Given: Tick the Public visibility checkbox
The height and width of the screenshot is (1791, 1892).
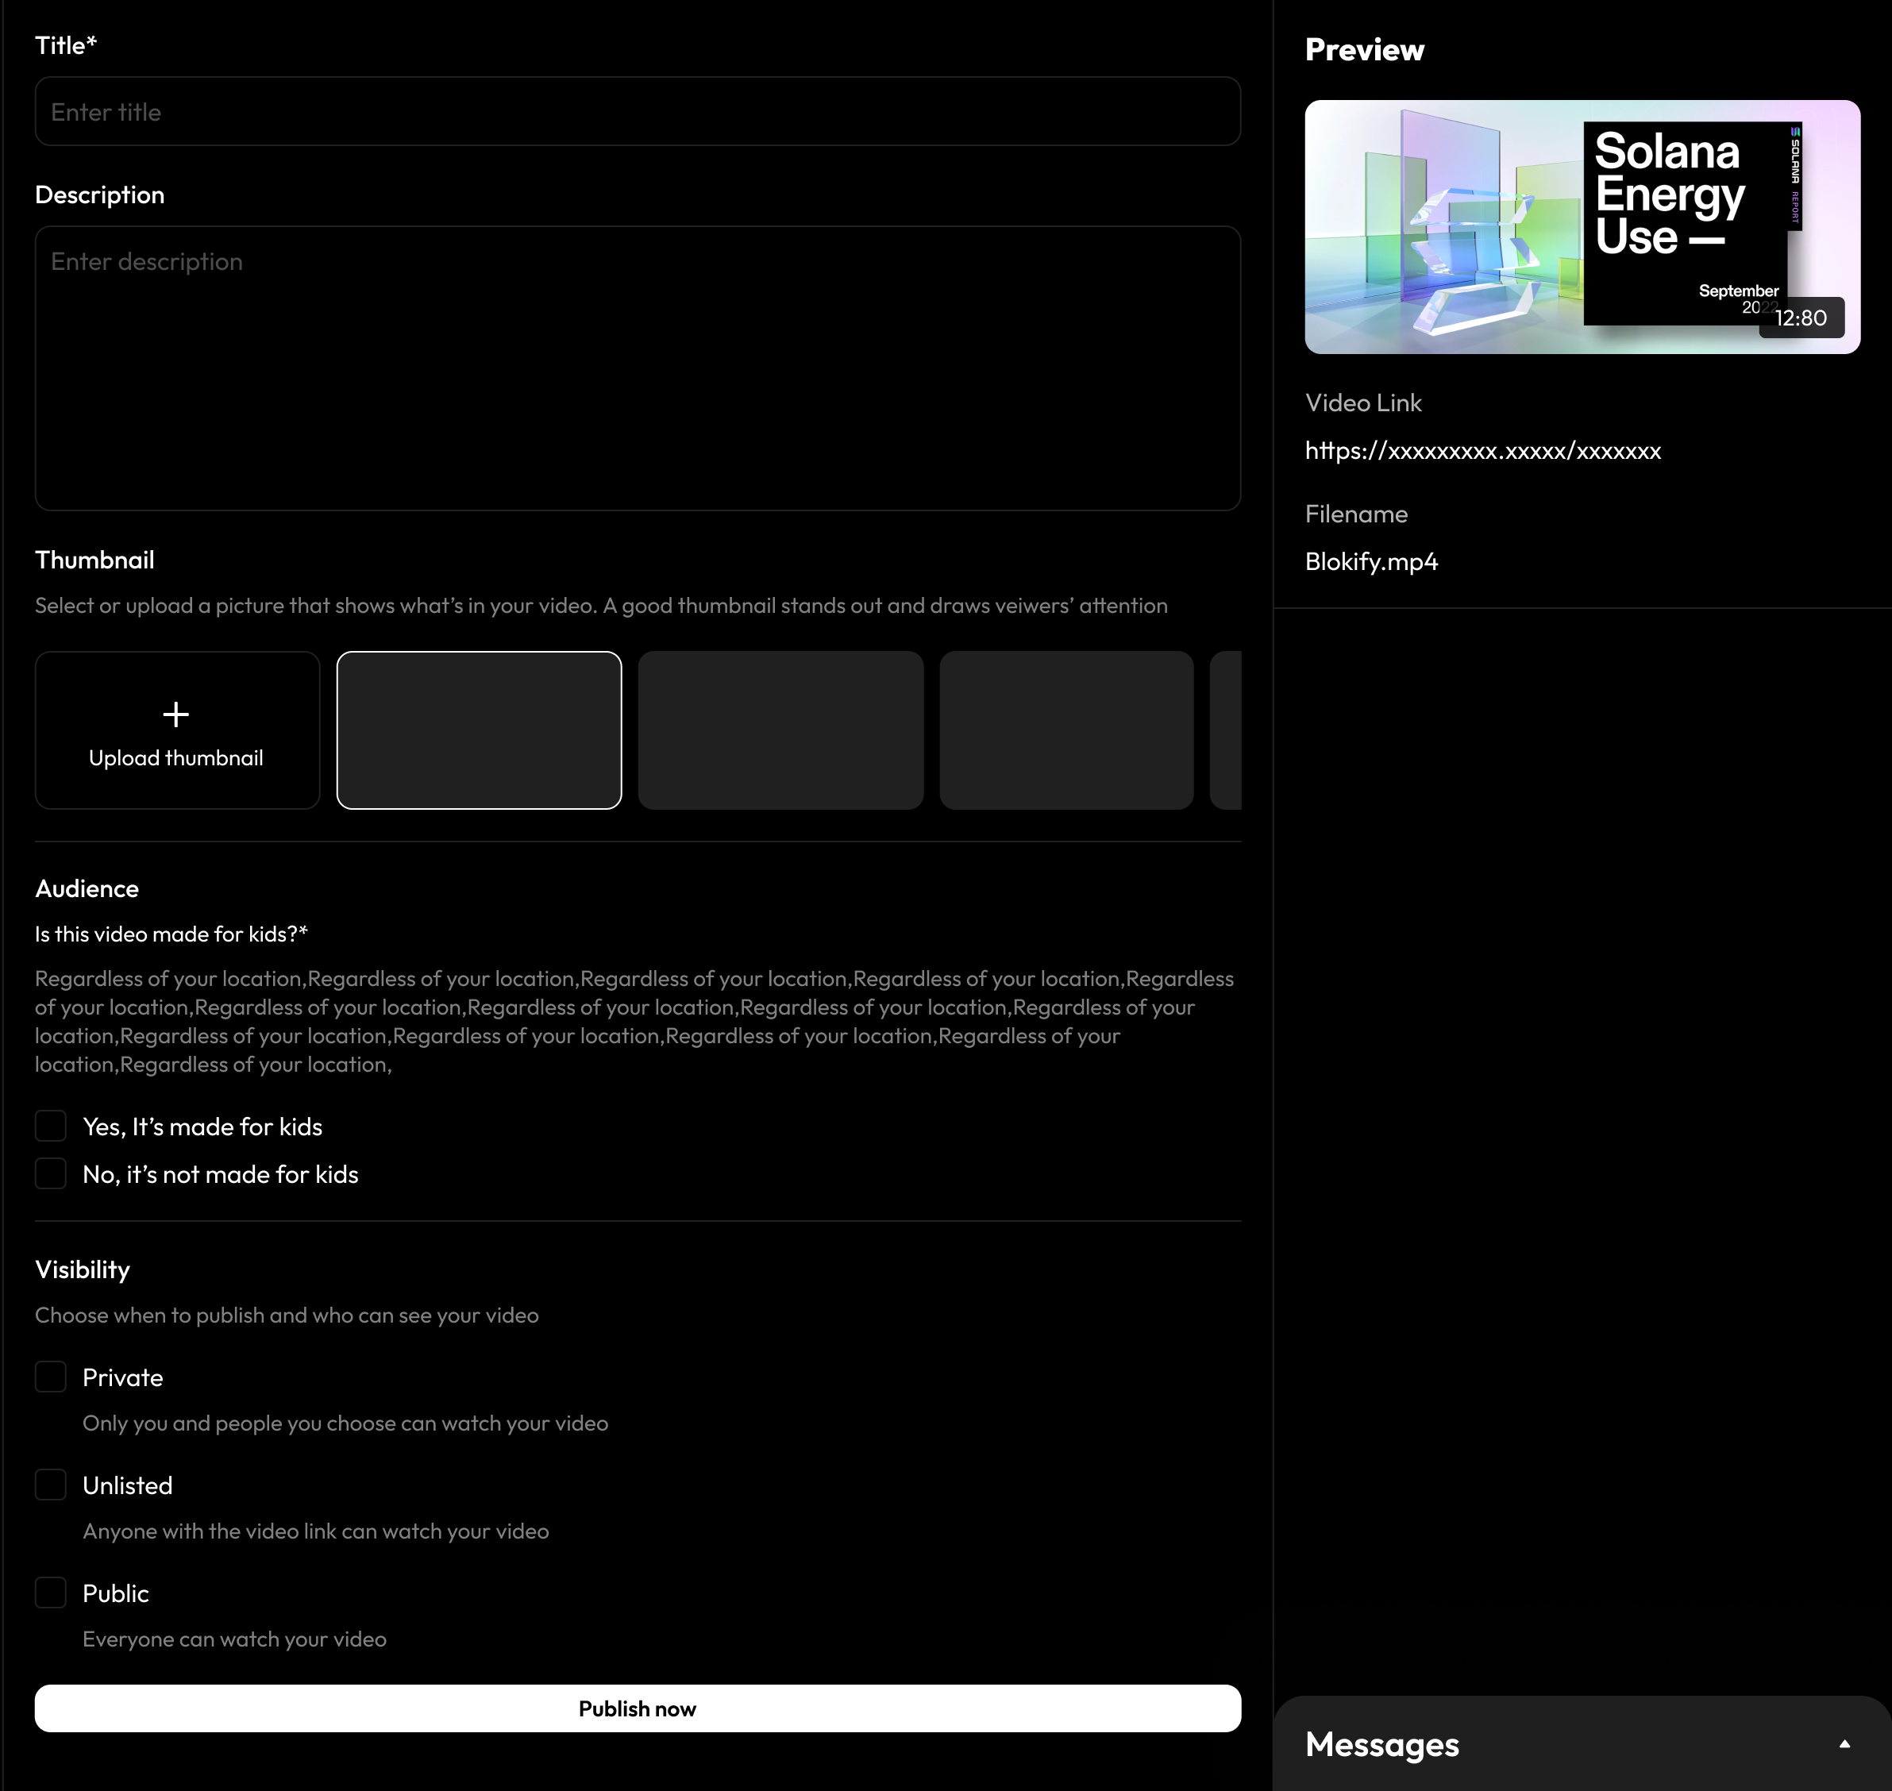Looking at the screenshot, I should point(51,1593).
